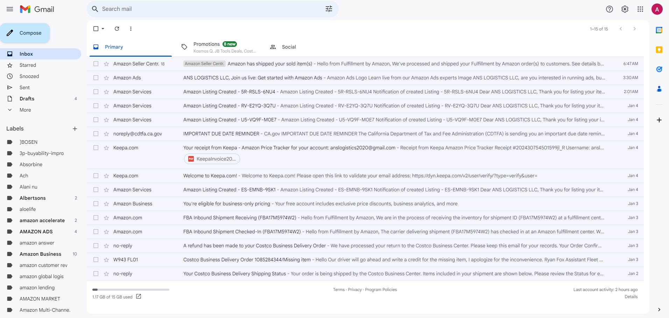Viewport: 669px width, 318px height.
Task: Click the Gmail logo
Action: tap(37, 9)
